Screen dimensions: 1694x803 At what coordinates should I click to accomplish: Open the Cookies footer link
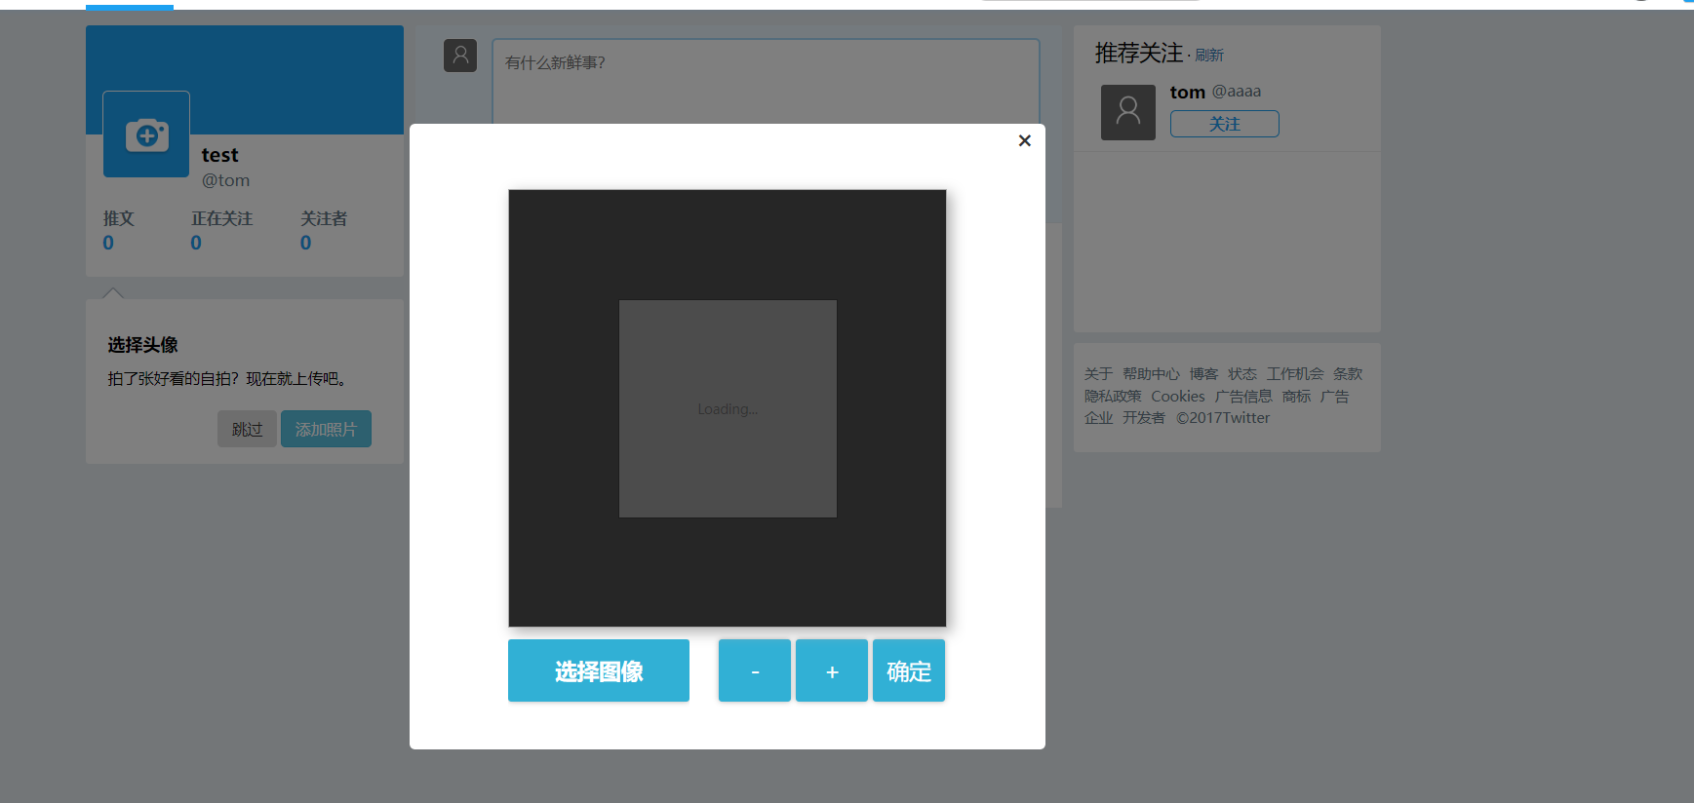coord(1178,397)
